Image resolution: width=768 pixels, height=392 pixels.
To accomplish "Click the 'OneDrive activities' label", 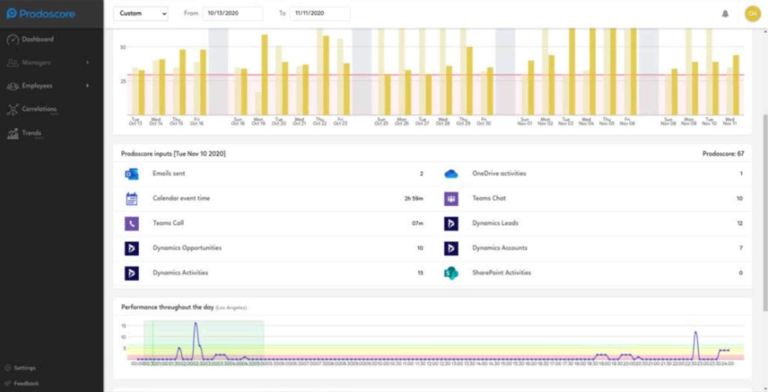I will tap(499, 174).
